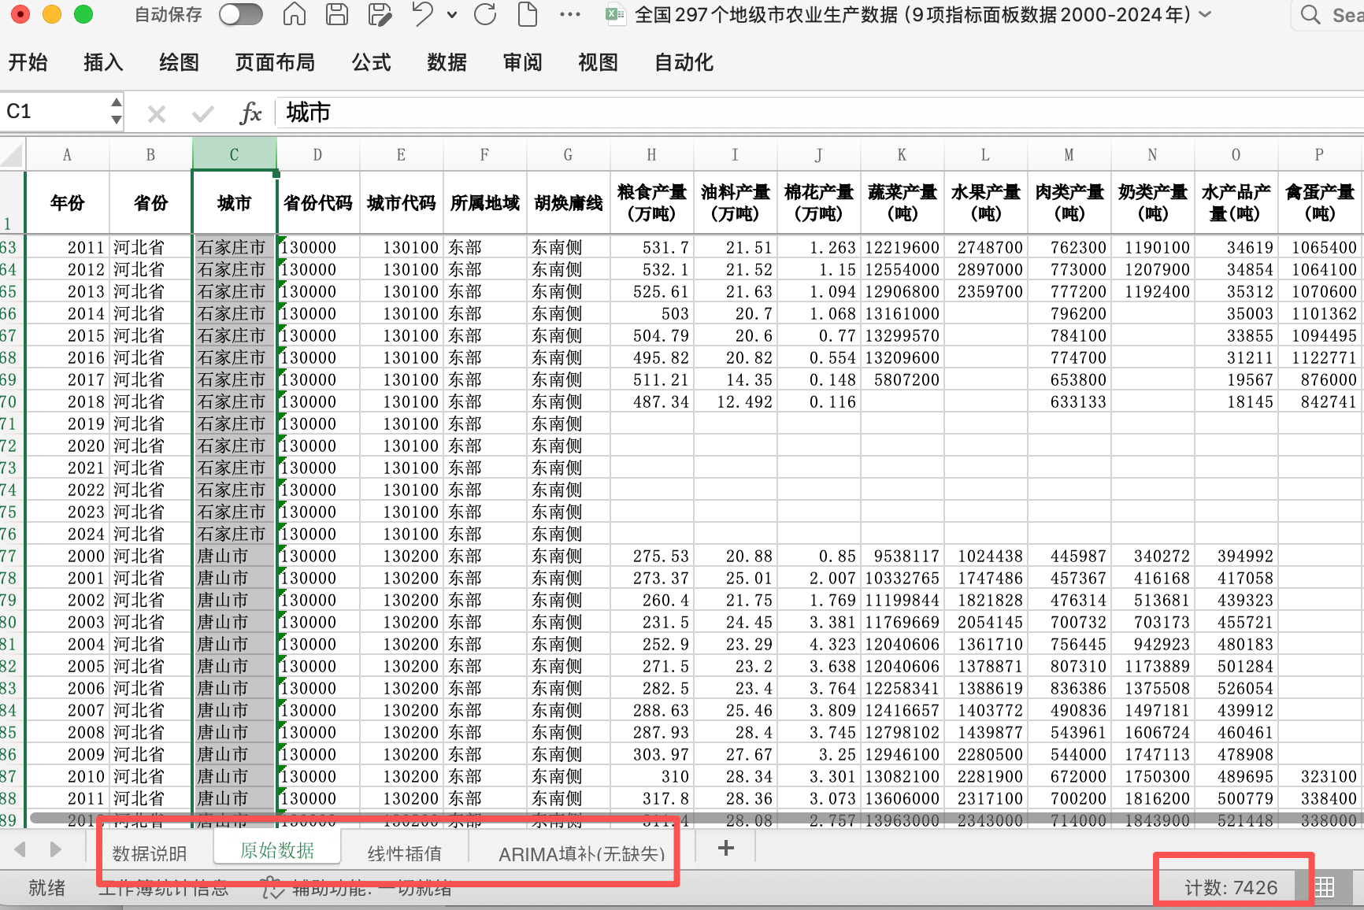Click the Save As icon with pencil
This screenshot has width=1364, height=910.
point(380,14)
